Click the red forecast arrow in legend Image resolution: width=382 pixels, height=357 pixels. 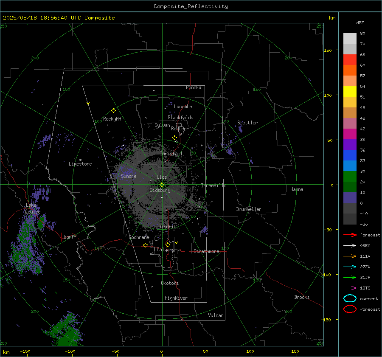pos(350,235)
